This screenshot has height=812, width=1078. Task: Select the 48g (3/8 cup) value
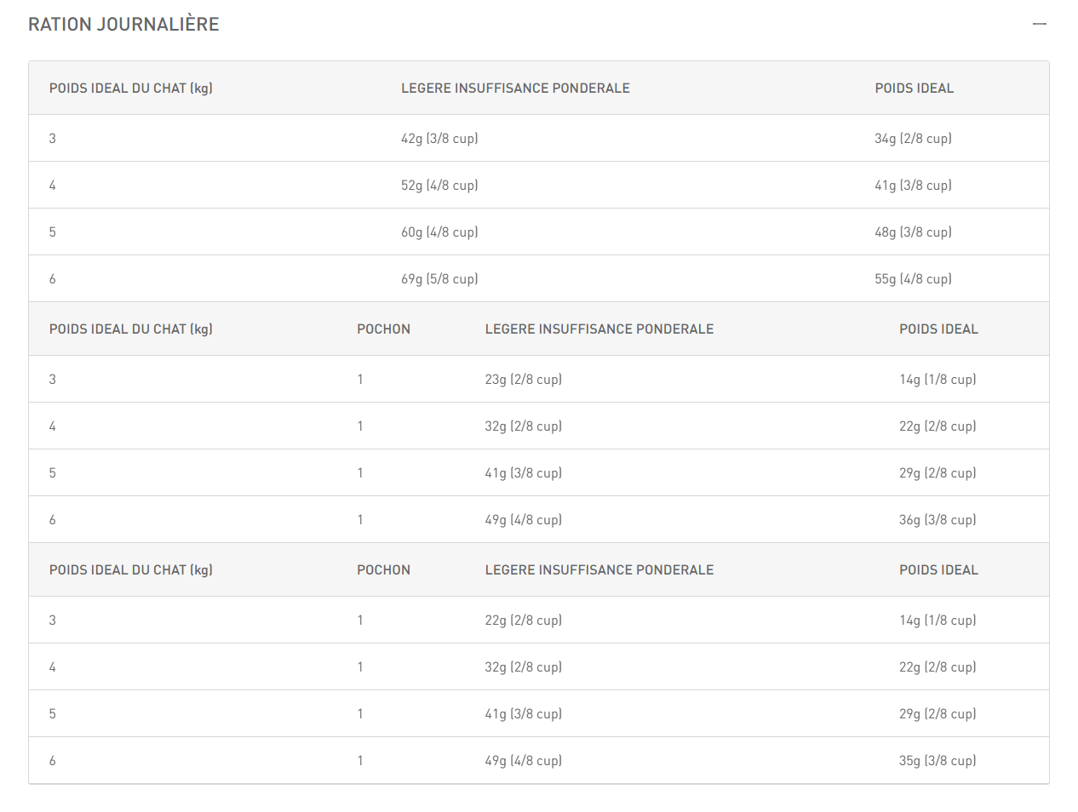[x=913, y=232]
